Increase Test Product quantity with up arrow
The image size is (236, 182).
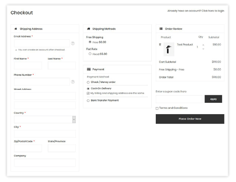coord(203,45)
